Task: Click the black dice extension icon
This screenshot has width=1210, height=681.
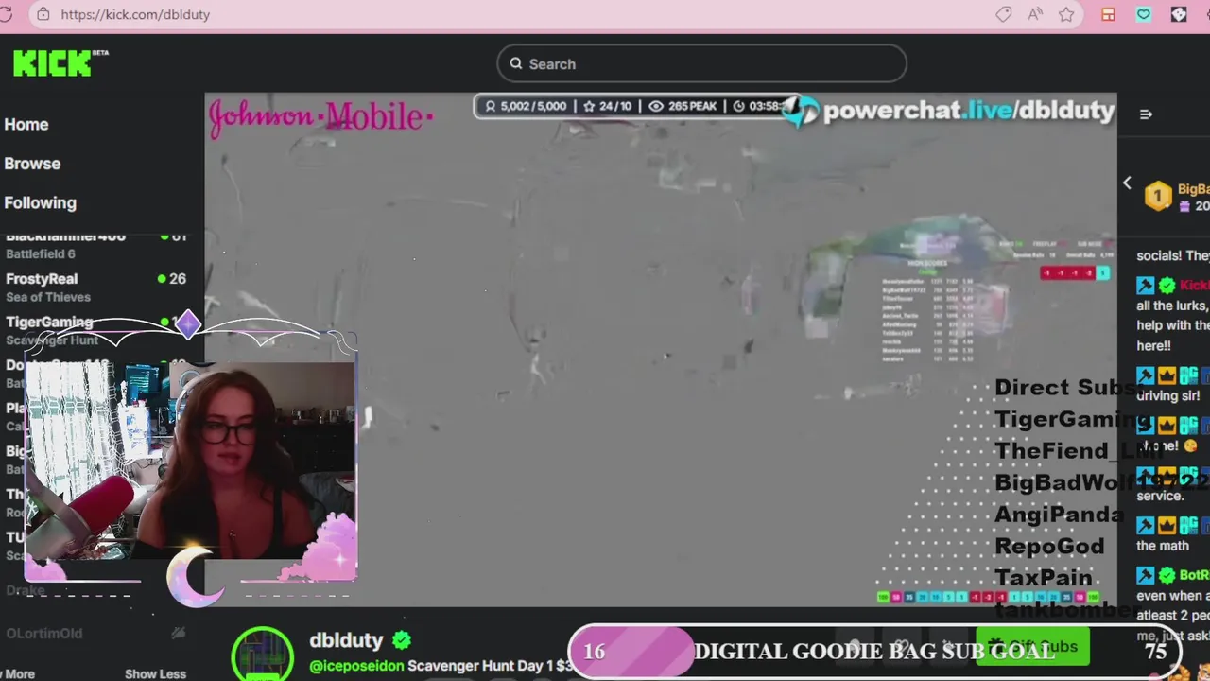Action: (1179, 14)
